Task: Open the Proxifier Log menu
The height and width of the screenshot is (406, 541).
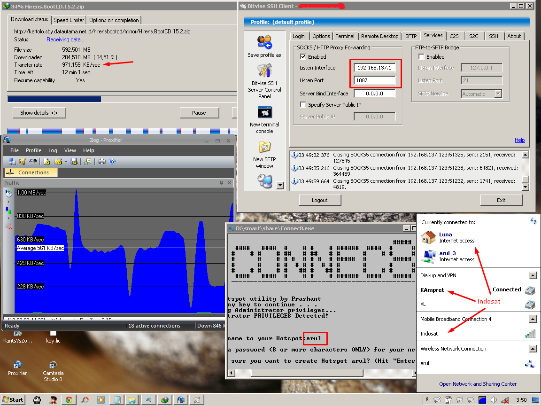Action: coord(53,150)
